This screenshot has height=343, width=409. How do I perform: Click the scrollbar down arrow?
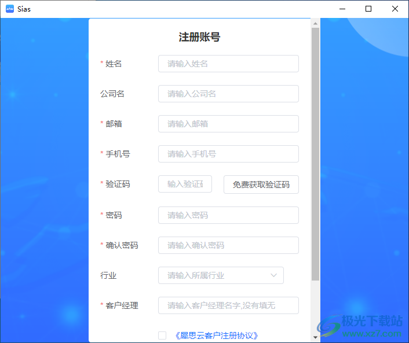315,337
